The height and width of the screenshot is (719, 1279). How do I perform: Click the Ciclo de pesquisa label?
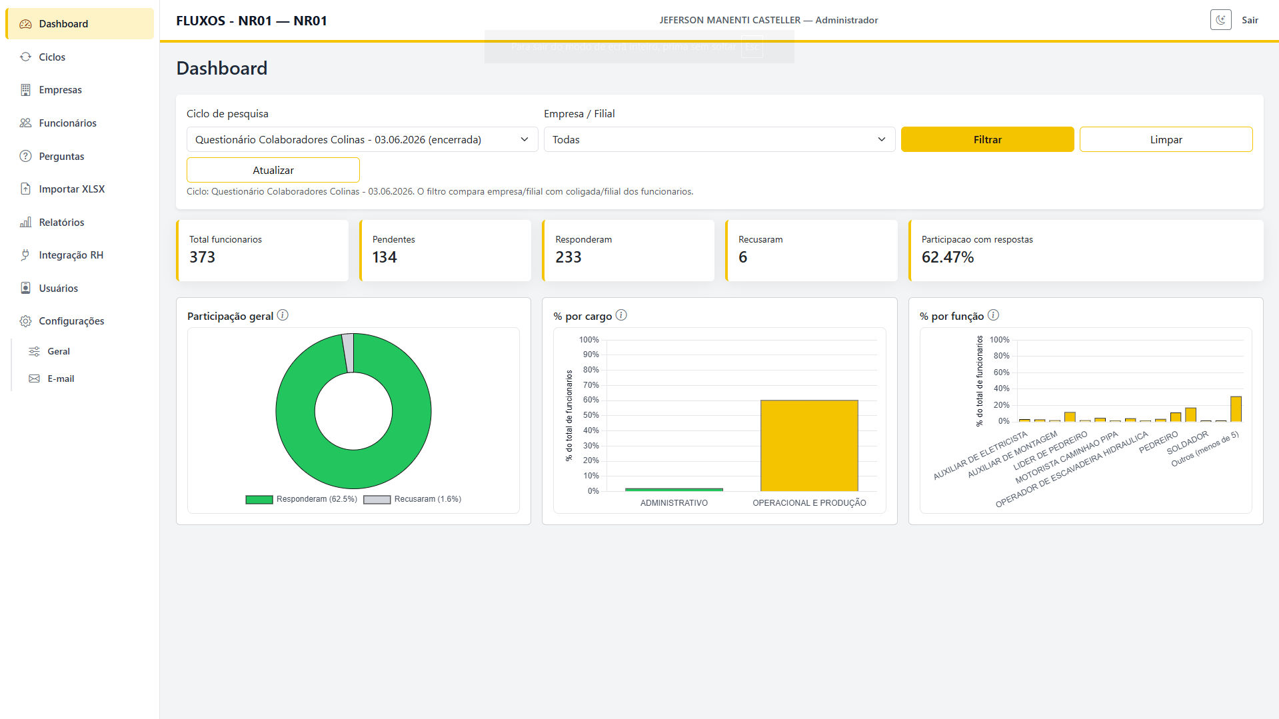coord(227,114)
